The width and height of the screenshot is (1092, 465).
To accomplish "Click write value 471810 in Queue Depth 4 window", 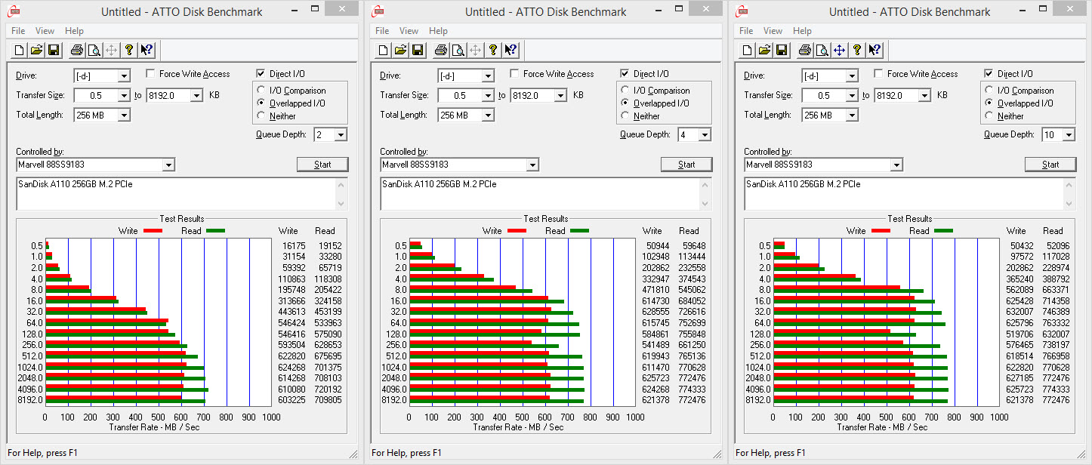I will (657, 290).
